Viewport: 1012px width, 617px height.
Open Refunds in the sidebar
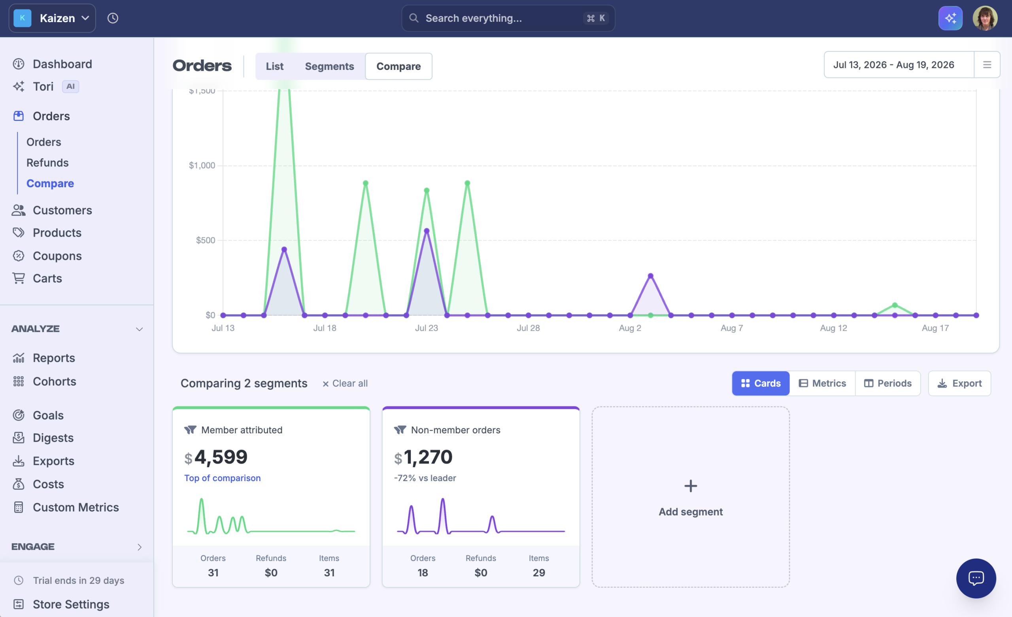point(47,163)
